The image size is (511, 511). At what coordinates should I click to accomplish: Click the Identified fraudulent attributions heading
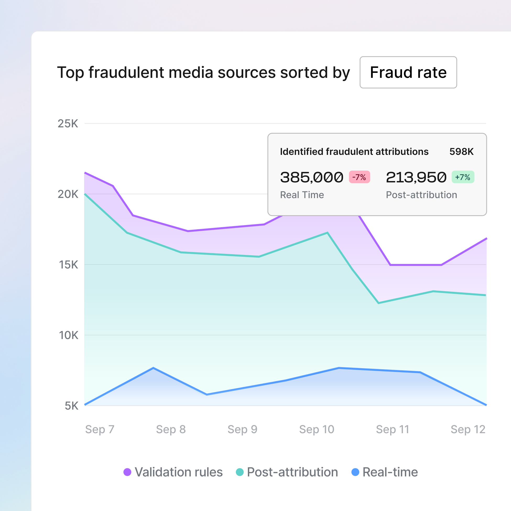(354, 151)
